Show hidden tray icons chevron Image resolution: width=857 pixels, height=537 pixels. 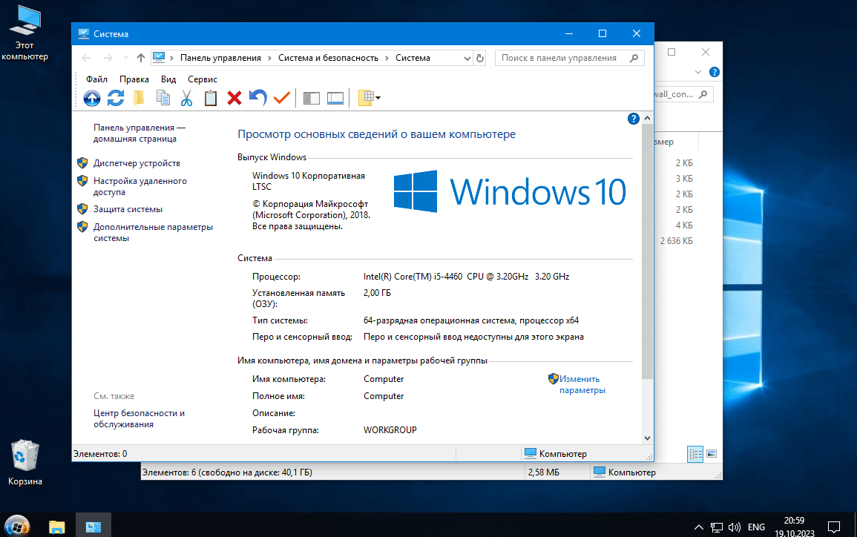pos(698,527)
